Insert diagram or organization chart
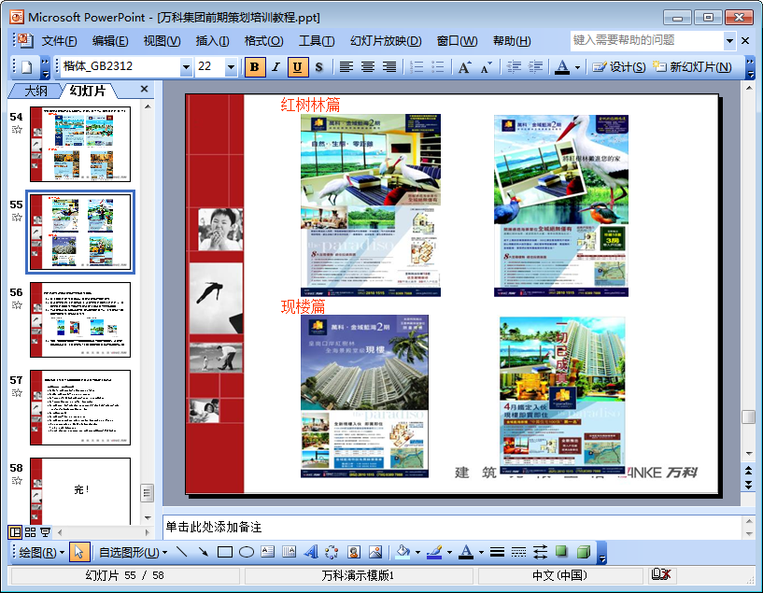Viewport: 763px width, 593px height. 332,552
